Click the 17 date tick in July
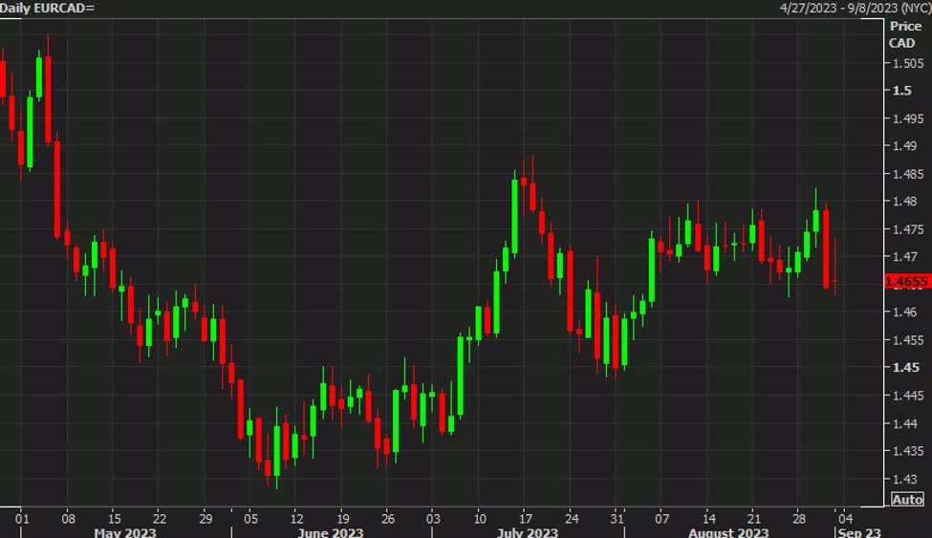This screenshot has height=538, width=932. pos(524,517)
